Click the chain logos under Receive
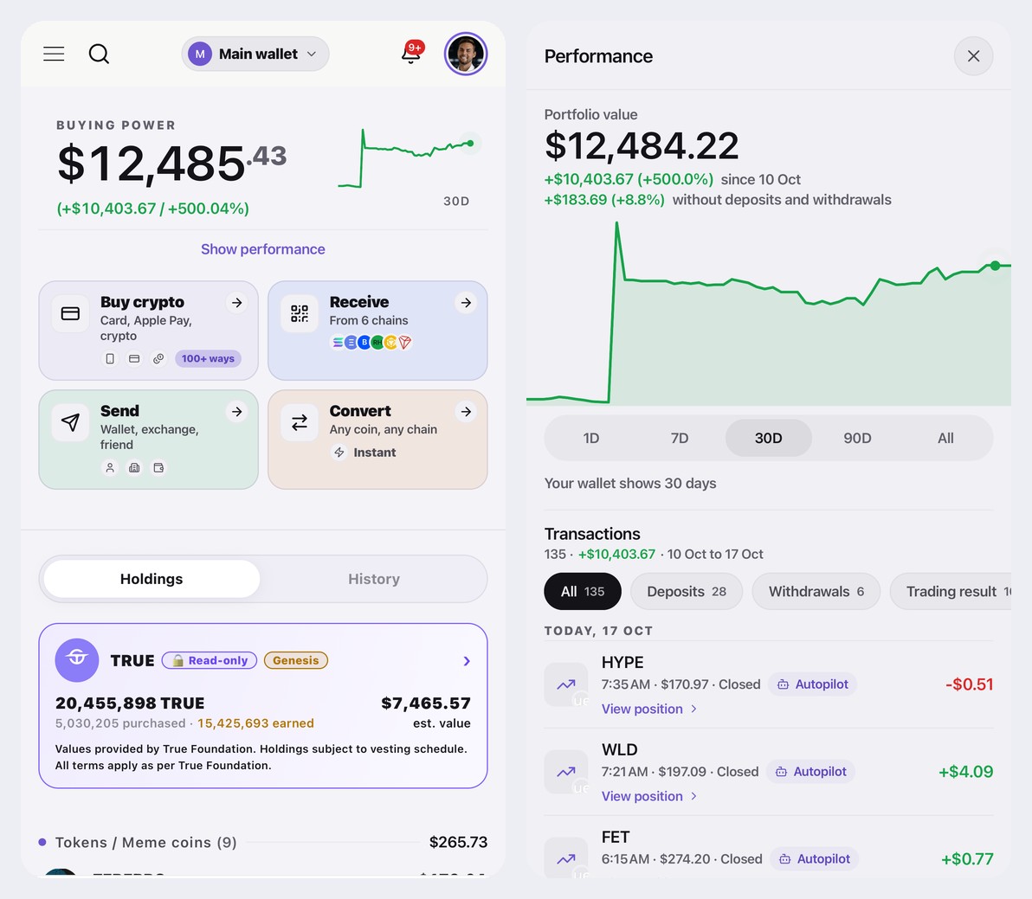 371,342
